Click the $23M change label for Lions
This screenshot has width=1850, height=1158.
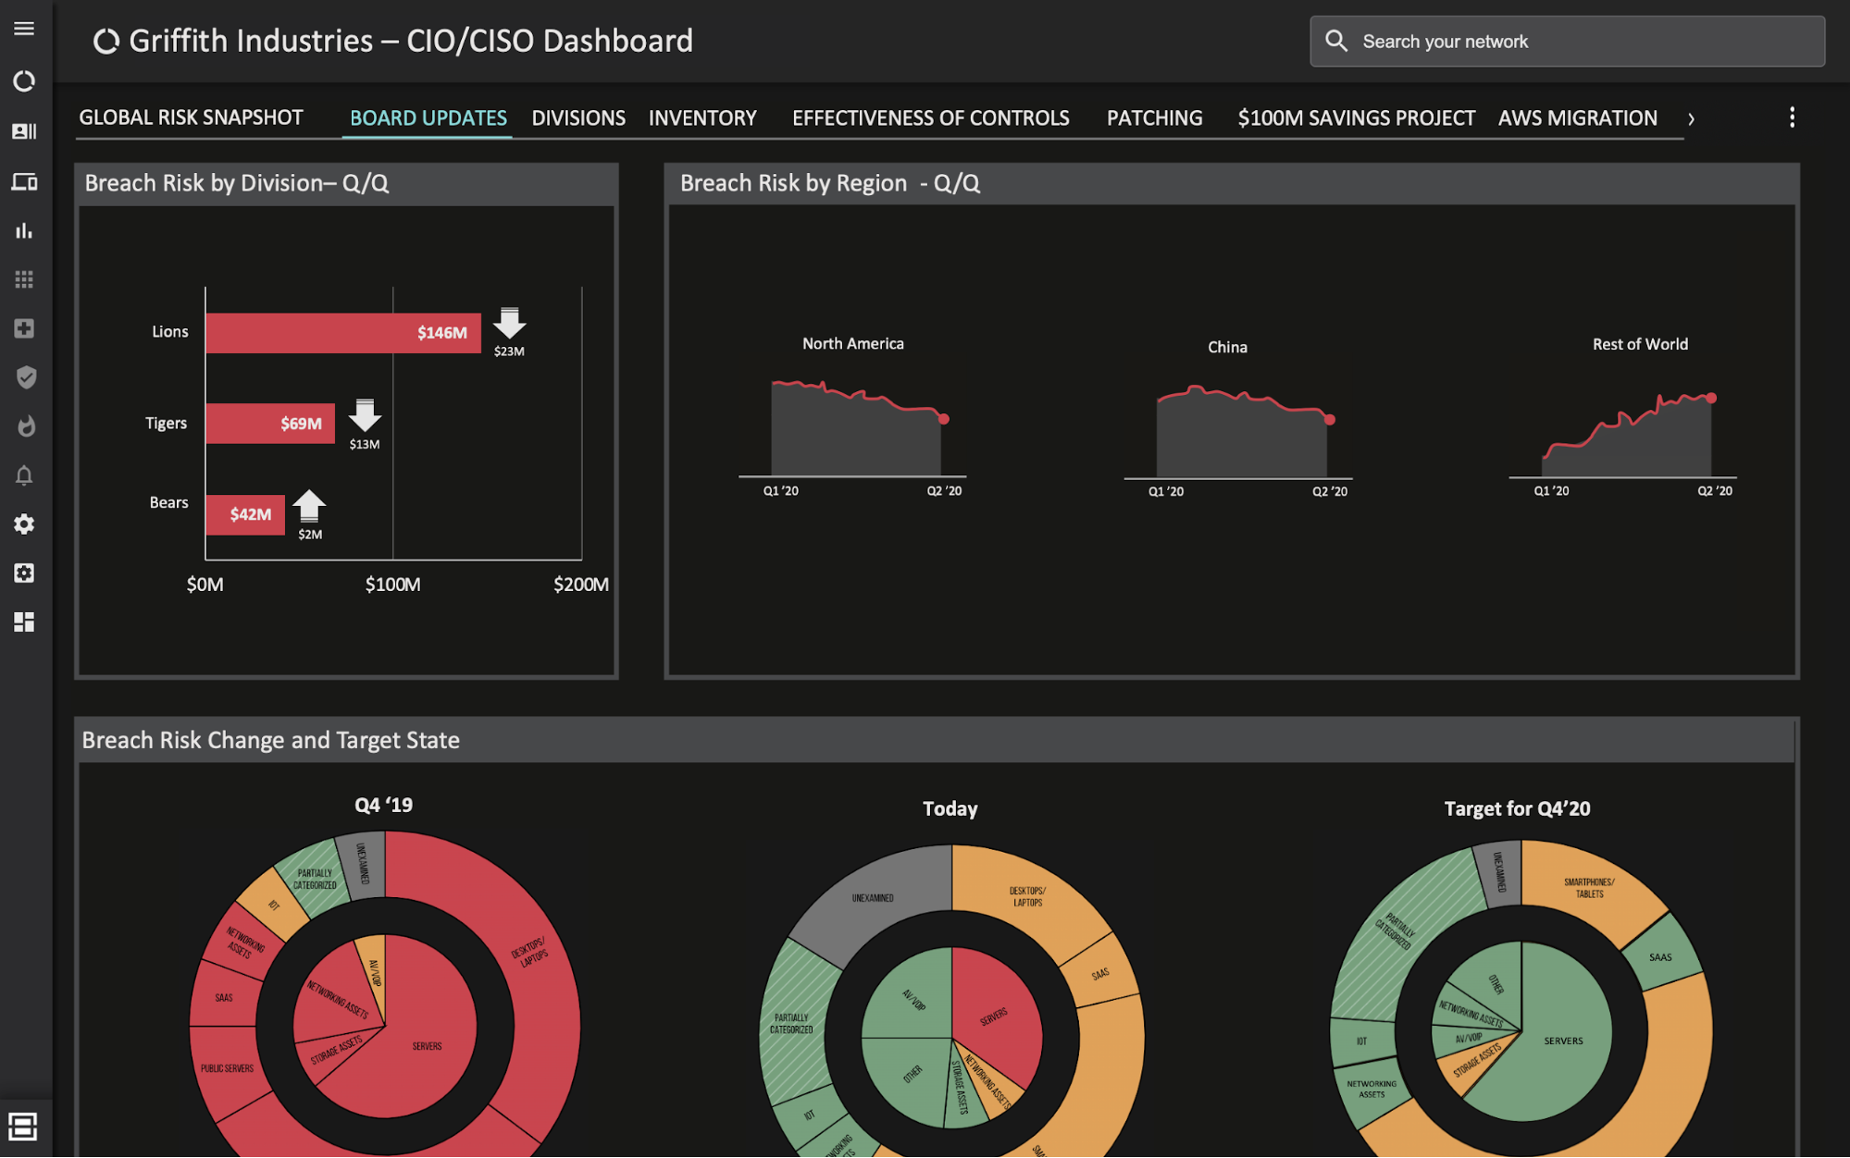pyautogui.click(x=509, y=351)
